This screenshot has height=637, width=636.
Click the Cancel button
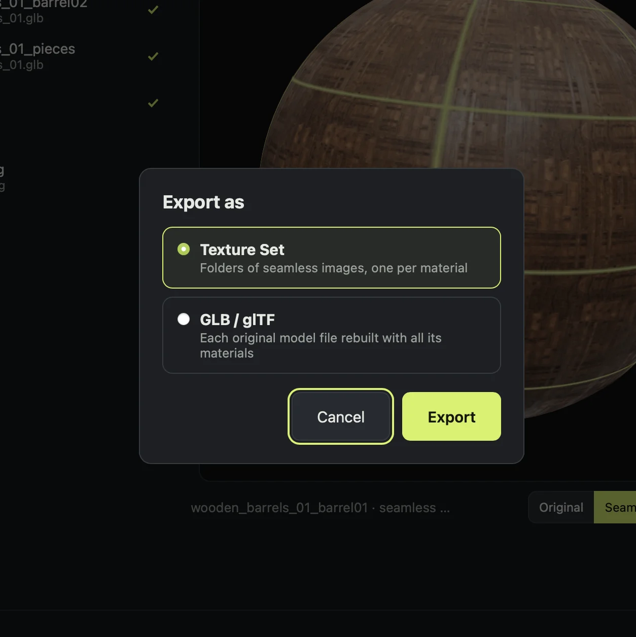tap(341, 416)
